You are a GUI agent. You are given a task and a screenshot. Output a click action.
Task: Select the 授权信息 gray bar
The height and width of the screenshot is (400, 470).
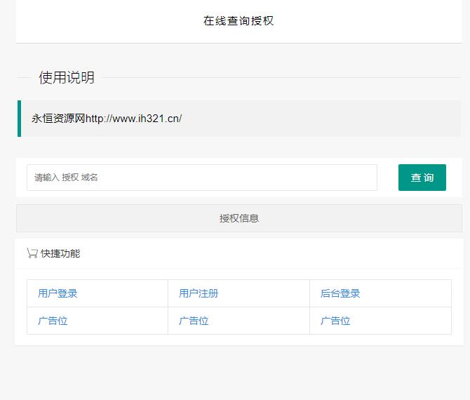tap(239, 218)
